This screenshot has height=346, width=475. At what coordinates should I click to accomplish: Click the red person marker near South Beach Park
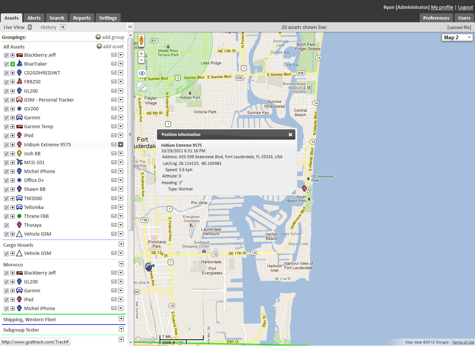pyautogui.click(x=304, y=189)
